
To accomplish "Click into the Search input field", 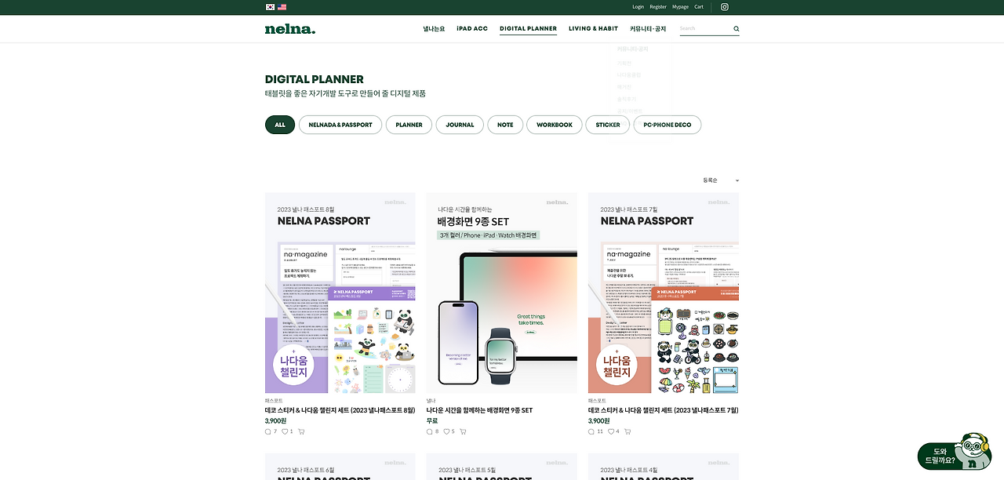I will 705,29.
